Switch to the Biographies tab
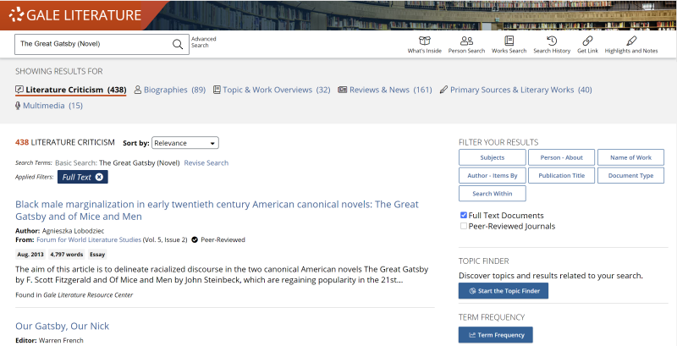This screenshot has width=677, height=346. click(x=170, y=90)
